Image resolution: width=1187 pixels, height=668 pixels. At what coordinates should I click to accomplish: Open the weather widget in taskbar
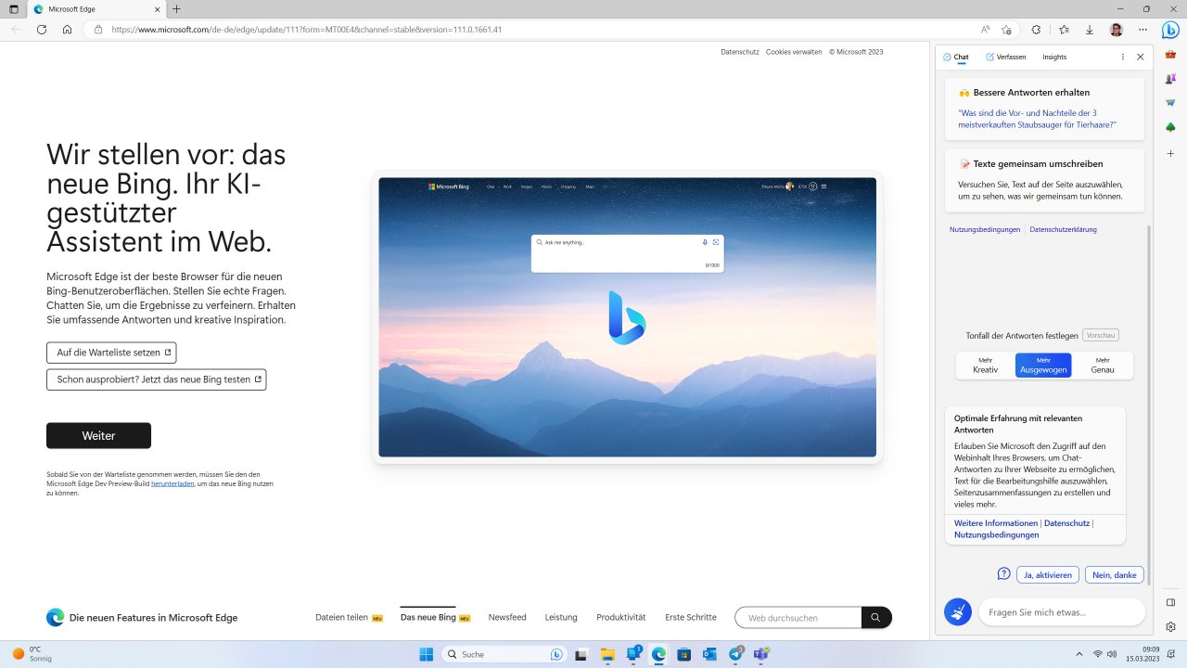pos(32,654)
